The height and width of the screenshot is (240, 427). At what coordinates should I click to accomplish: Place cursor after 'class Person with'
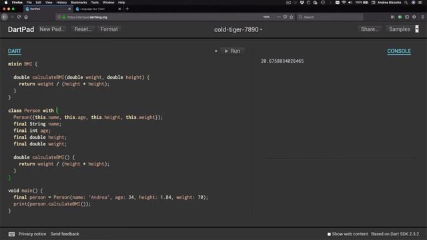57,111
